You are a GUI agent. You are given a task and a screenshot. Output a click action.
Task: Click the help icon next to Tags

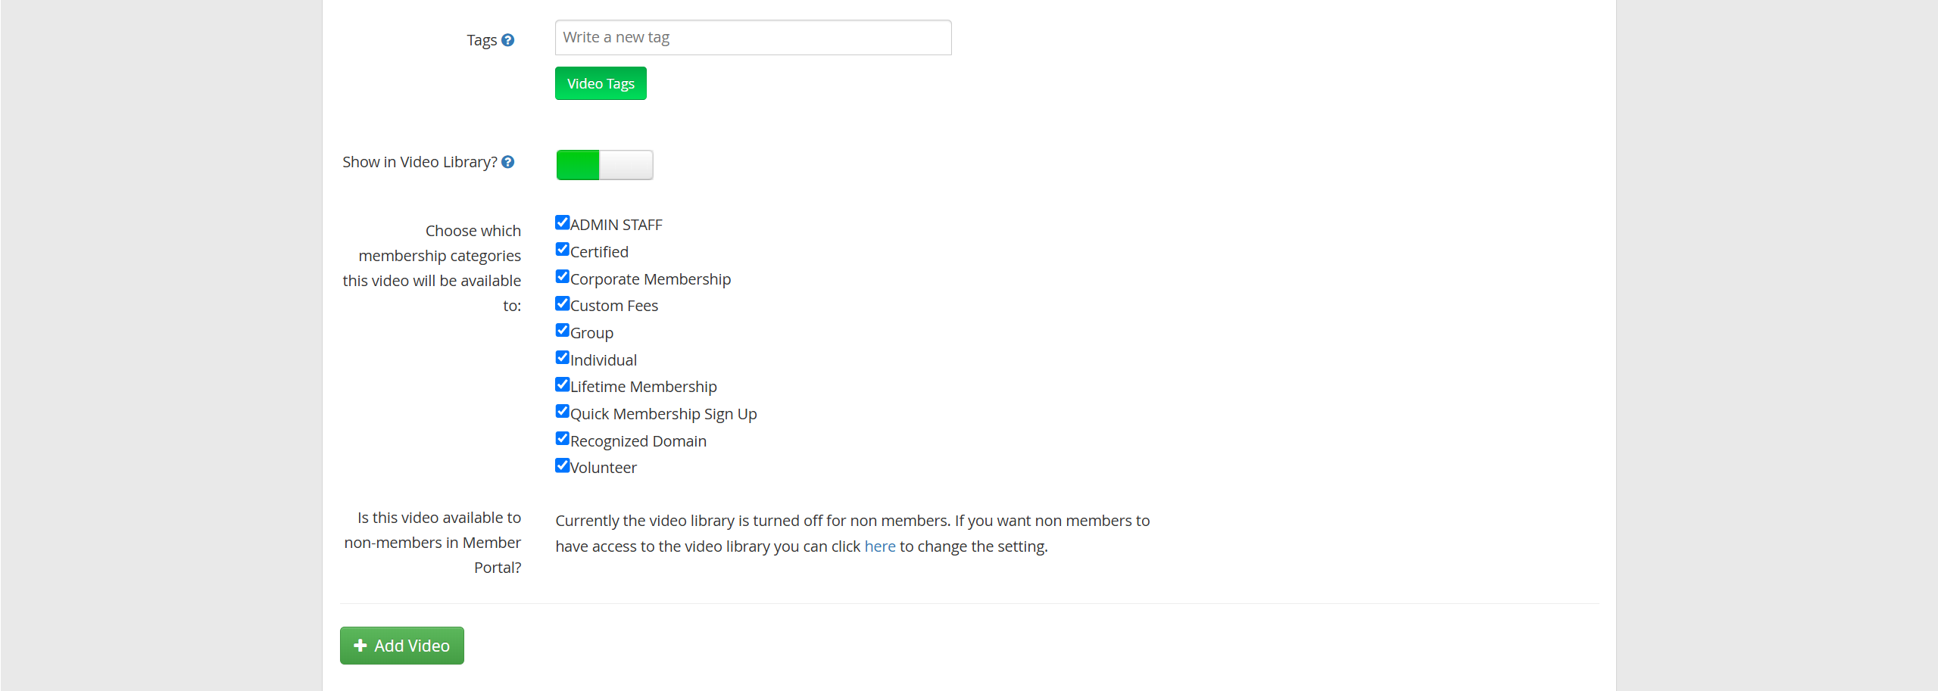pyautogui.click(x=508, y=40)
